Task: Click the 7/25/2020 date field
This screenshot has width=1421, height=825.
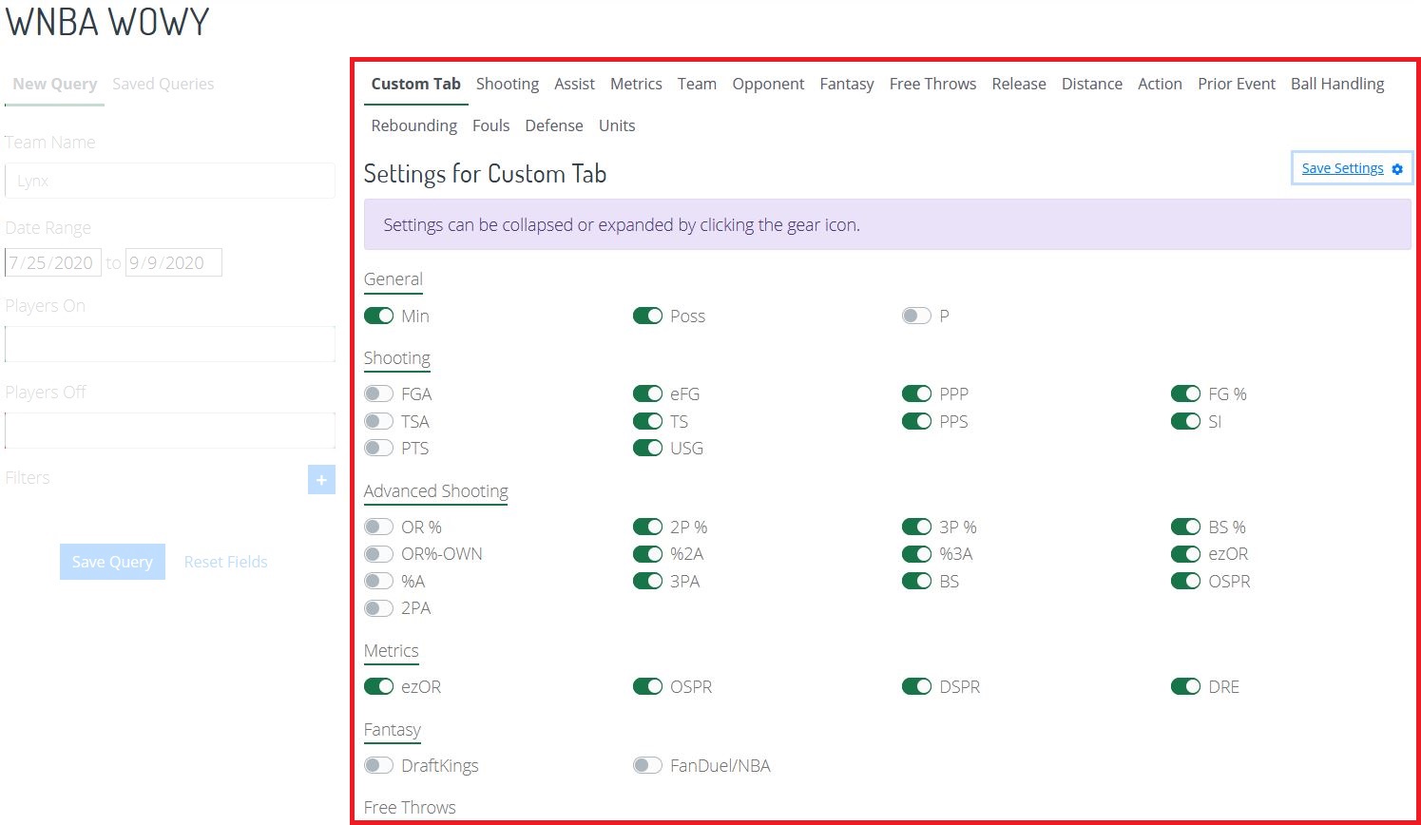Action: (x=52, y=261)
